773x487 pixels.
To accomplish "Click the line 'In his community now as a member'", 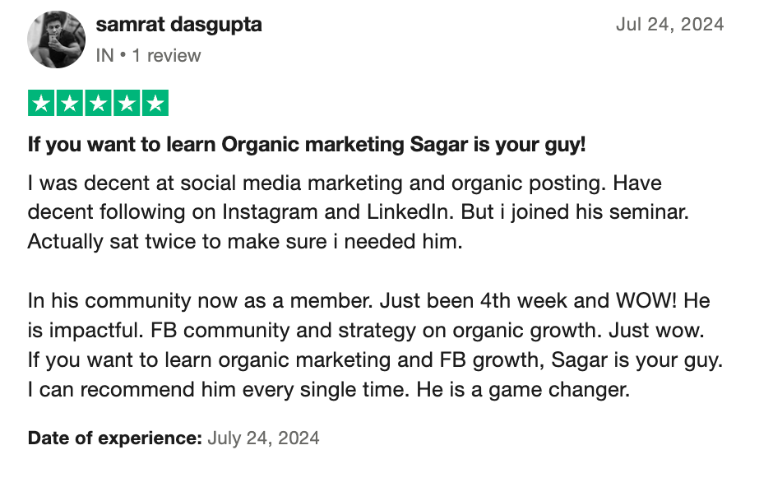I will coord(368,301).
